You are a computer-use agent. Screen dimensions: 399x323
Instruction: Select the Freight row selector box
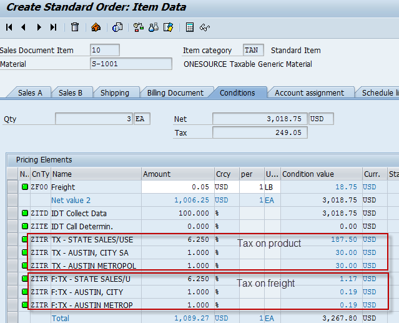(x=12, y=187)
